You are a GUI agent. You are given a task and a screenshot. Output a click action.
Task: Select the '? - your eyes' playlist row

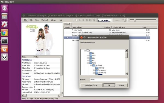[x=107, y=30]
